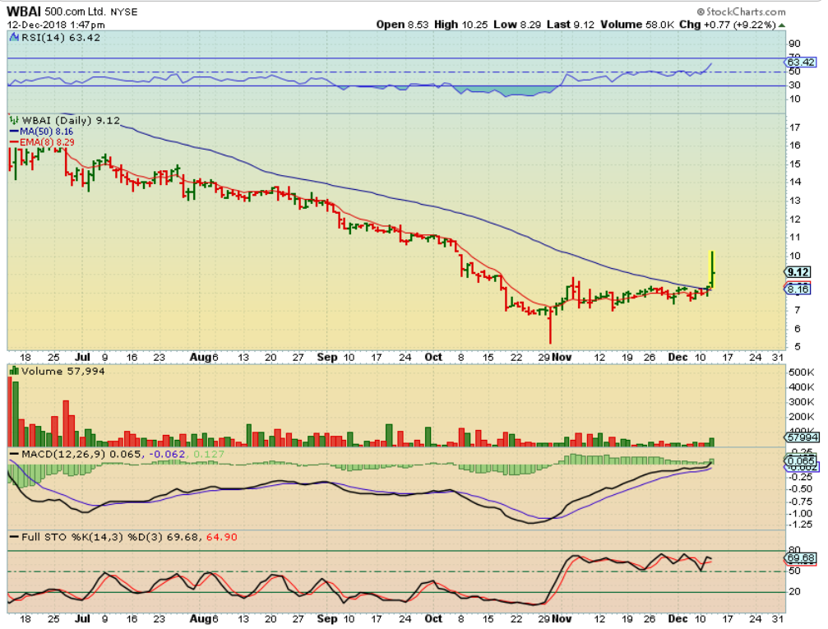Click the Oct label on price axis
828x629 pixels.
433,358
